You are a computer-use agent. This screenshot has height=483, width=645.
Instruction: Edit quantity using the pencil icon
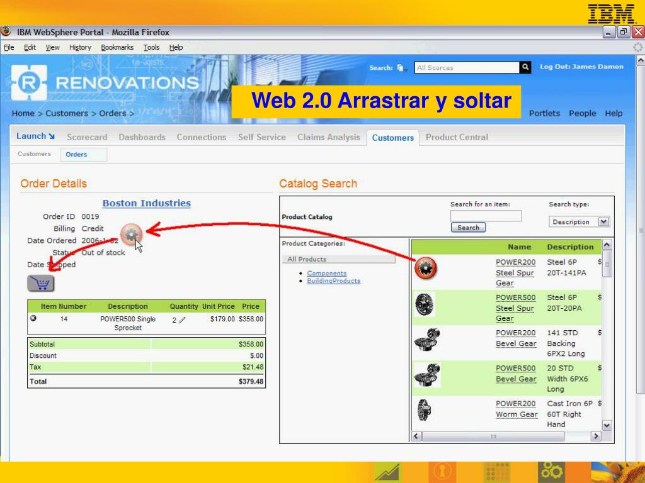tap(182, 319)
